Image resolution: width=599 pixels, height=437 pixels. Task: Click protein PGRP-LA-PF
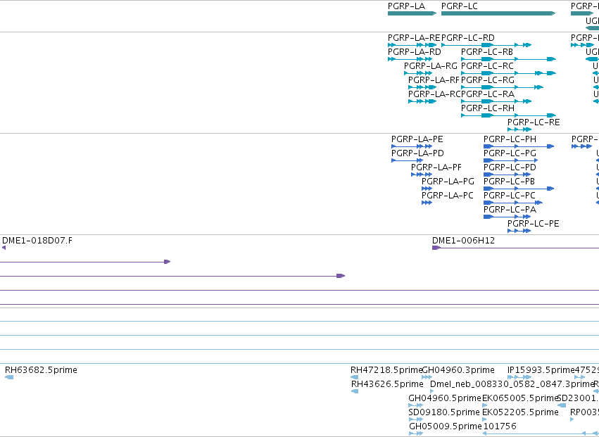(422, 175)
